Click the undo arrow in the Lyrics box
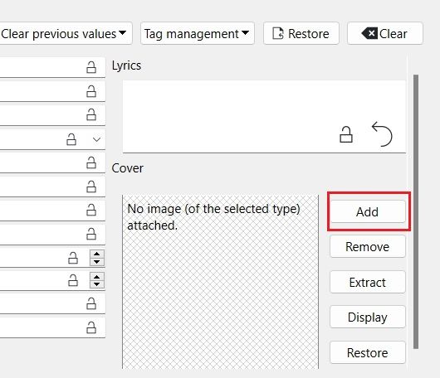 point(382,134)
